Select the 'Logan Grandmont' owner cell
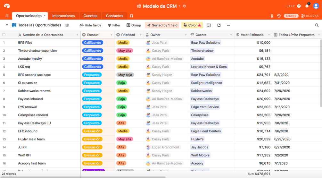The width and height of the screenshot is (322, 178). click(x=166, y=147)
